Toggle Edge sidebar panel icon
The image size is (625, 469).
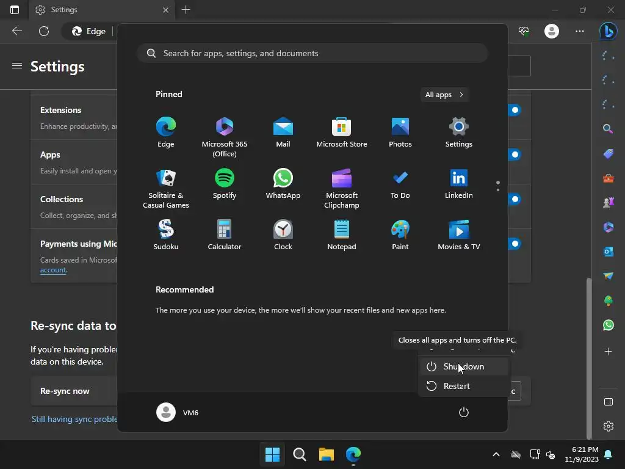609,402
